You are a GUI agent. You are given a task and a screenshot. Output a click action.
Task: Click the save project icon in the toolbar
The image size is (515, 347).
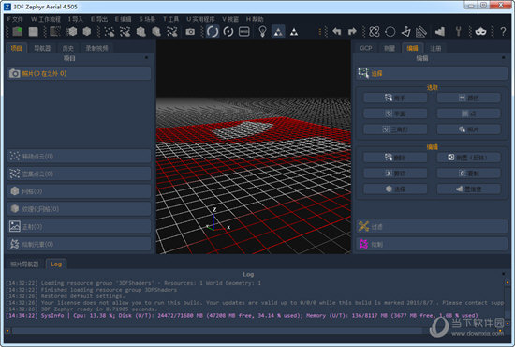pyautogui.click(x=33, y=32)
